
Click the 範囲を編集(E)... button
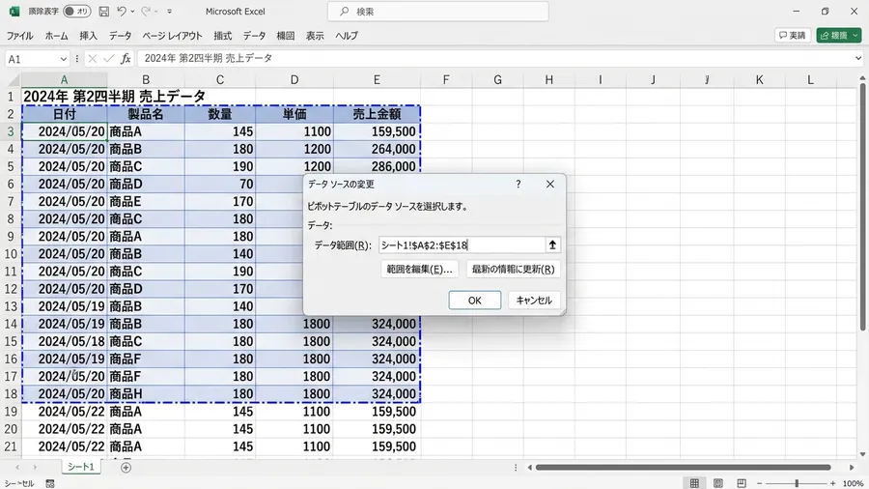click(420, 270)
